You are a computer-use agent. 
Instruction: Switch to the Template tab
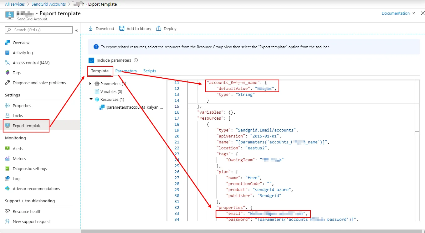100,71
